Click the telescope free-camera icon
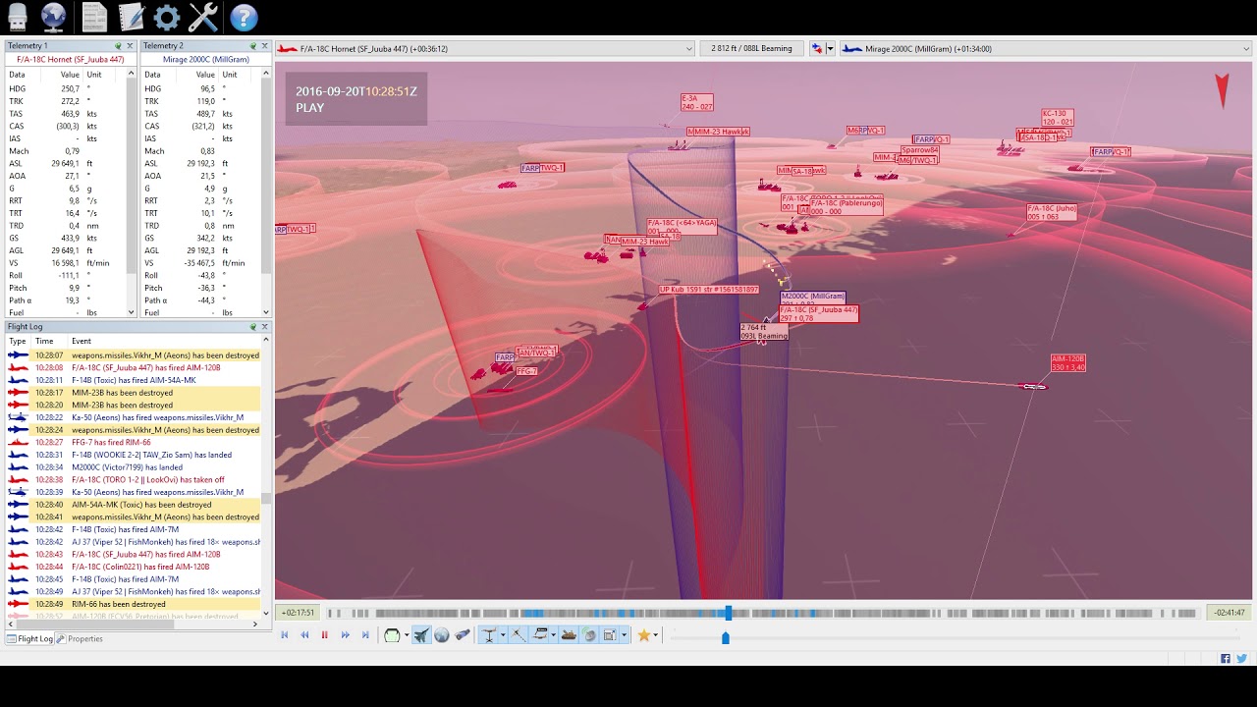 (x=463, y=635)
